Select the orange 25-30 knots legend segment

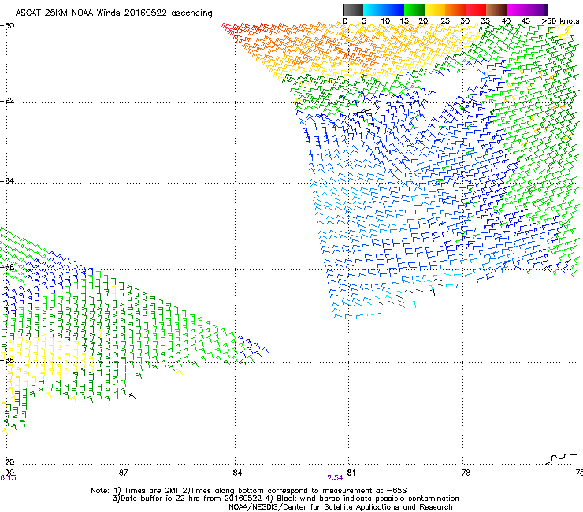pos(455,9)
